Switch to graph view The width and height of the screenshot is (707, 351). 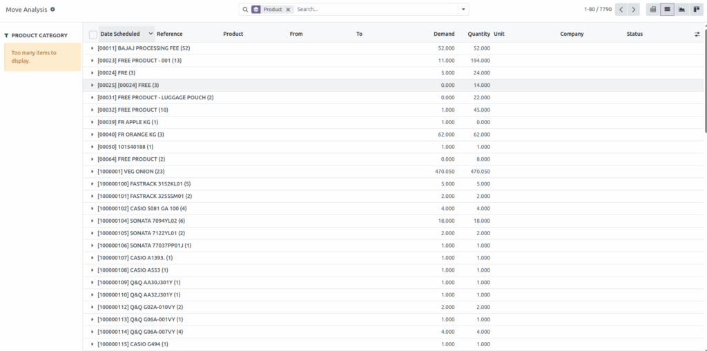point(681,10)
